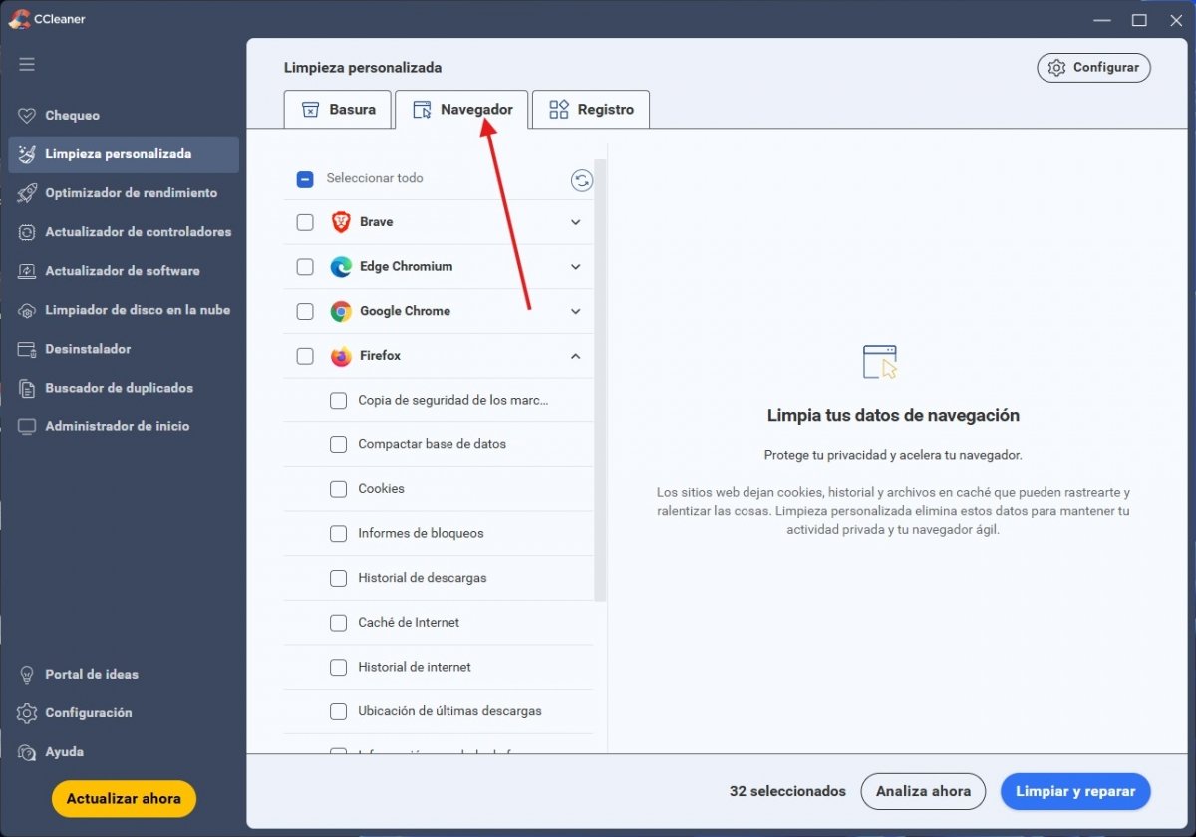
Task: Toggle the Seleccionar todo checkbox
Action: 305,178
